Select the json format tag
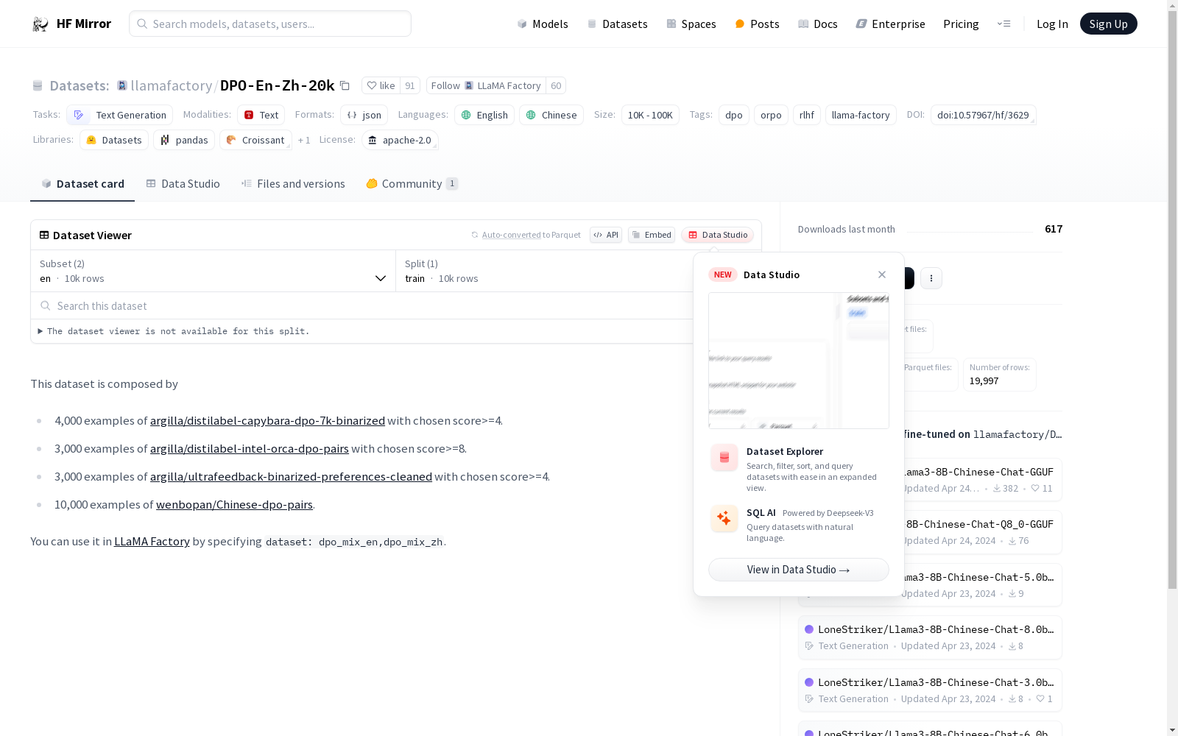This screenshot has width=1178, height=736. coord(364,115)
